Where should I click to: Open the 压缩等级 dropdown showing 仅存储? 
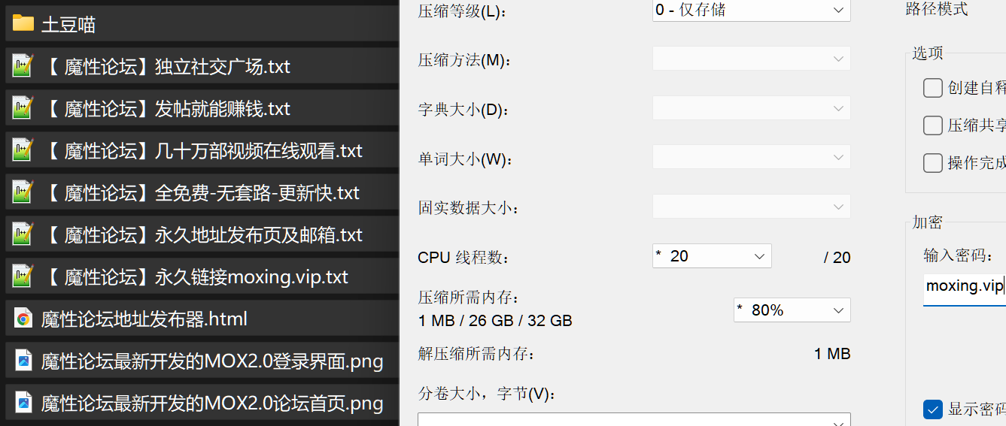click(x=751, y=10)
